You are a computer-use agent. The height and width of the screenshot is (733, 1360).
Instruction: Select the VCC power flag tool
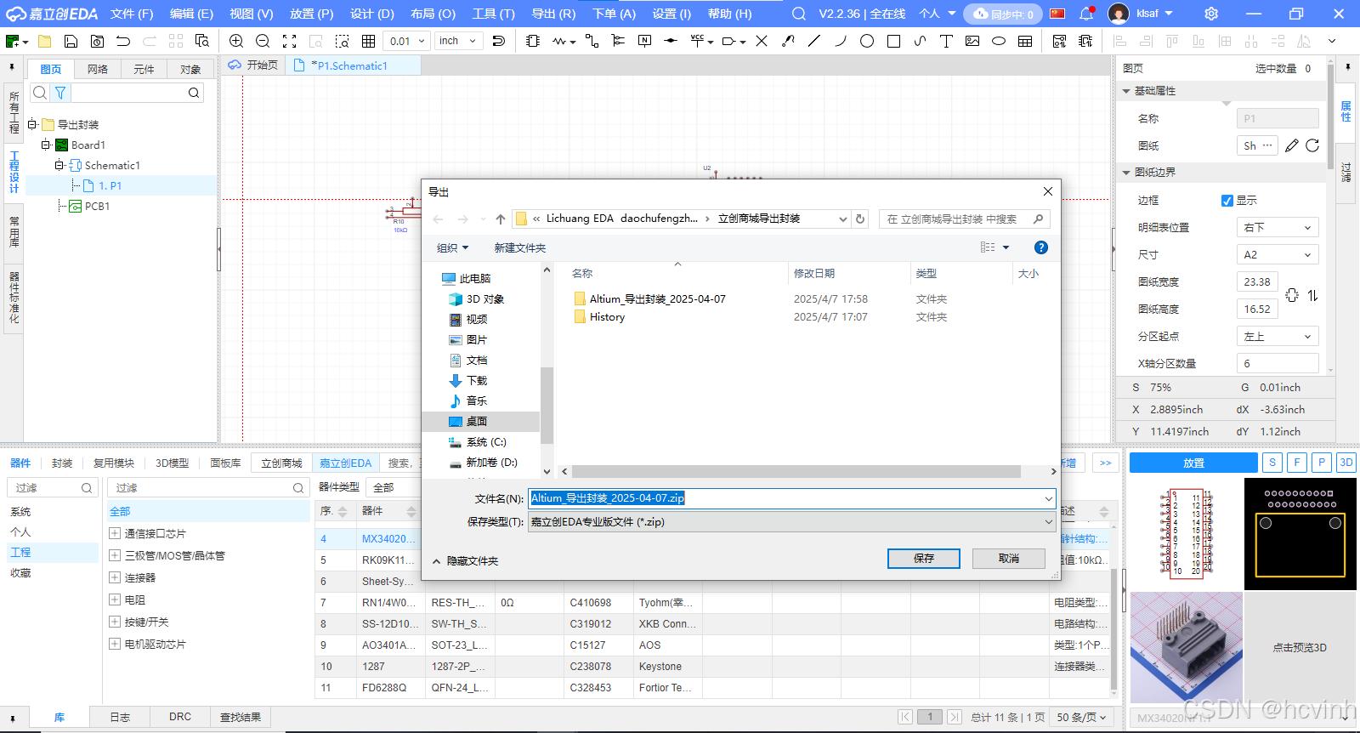pos(698,41)
